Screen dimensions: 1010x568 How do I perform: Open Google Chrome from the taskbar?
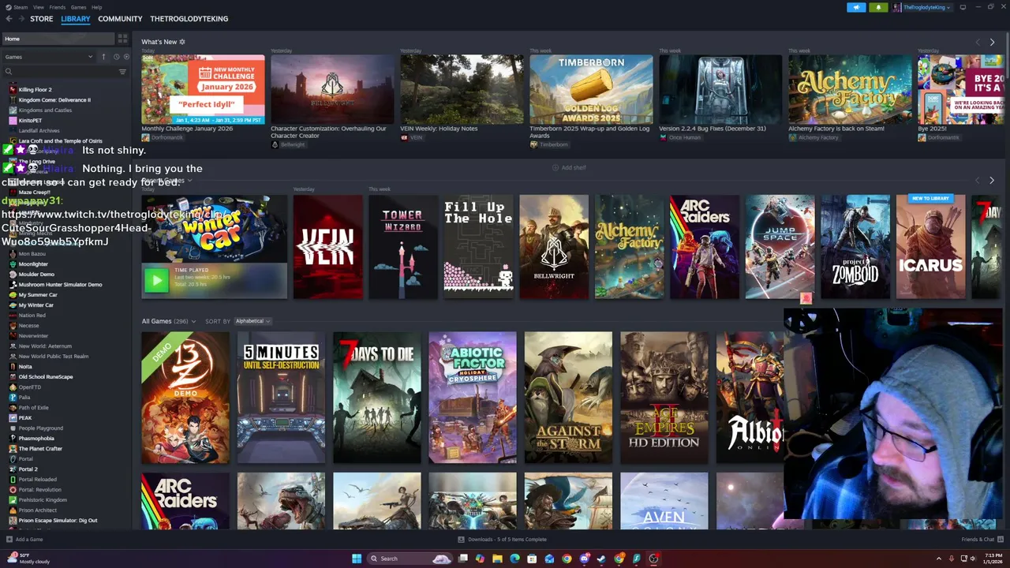click(x=567, y=559)
